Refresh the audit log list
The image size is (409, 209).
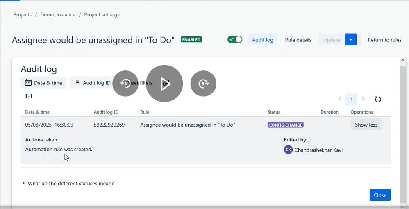[x=378, y=100]
